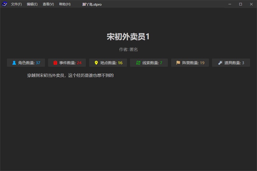Click the wrench icon for item count
This screenshot has width=257, height=171.
pyautogui.click(x=220, y=63)
